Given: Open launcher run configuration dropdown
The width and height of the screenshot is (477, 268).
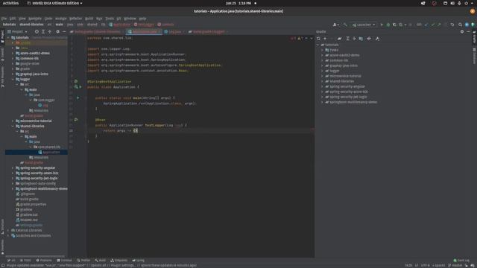Looking at the screenshot, I should (x=364, y=25).
